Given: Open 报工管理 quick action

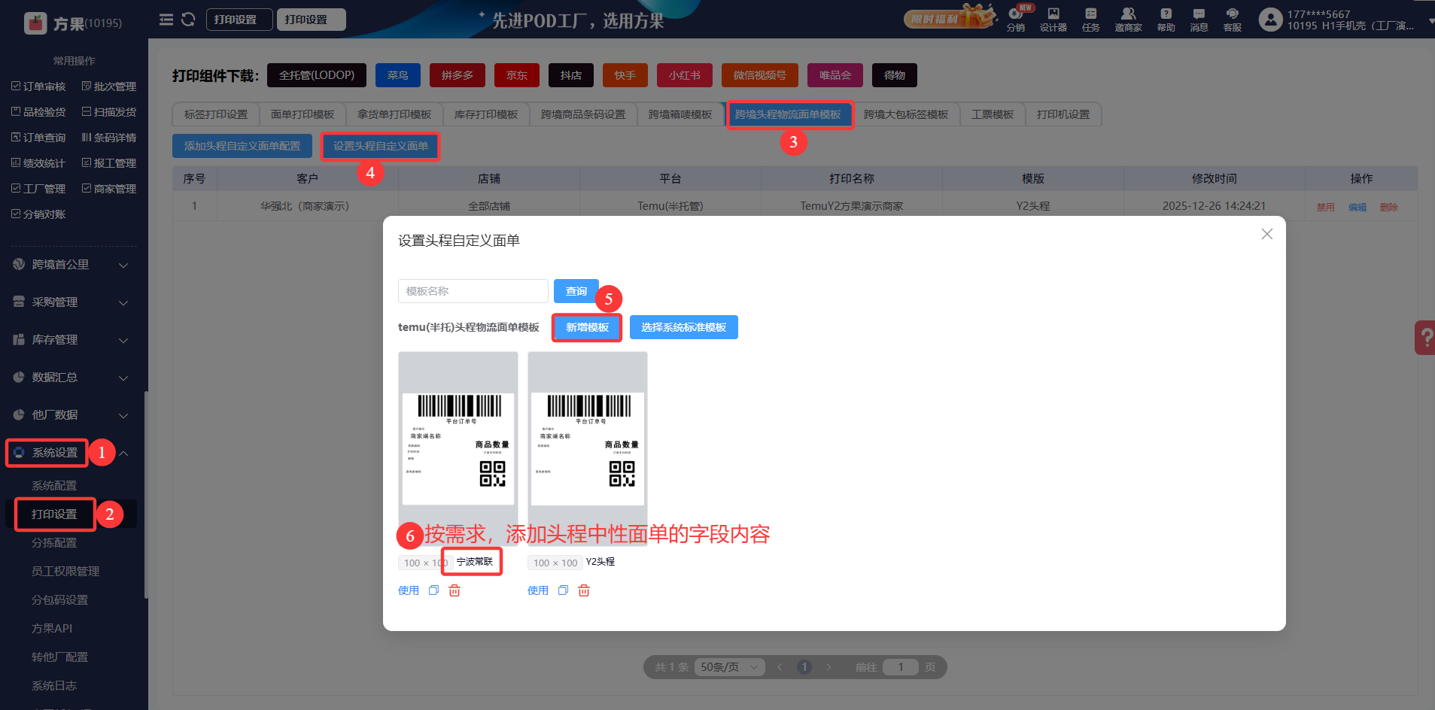Looking at the screenshot, I should tap(109, 163).
